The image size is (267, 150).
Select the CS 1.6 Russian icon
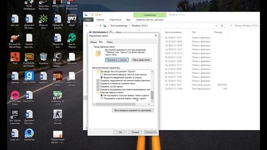[58, 117]
